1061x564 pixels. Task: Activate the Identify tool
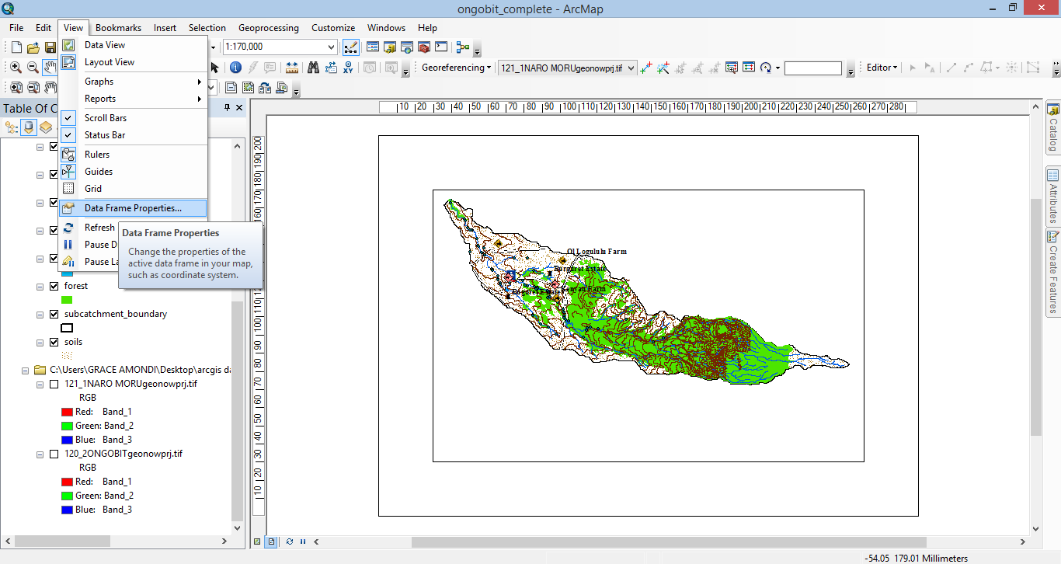pos(235,68)
